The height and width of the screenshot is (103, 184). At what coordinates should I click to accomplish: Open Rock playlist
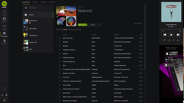38,49
